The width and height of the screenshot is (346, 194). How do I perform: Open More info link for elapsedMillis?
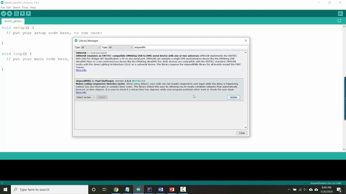(81, 92)
